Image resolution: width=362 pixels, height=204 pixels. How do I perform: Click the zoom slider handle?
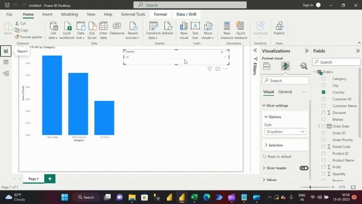pos(311,187)
